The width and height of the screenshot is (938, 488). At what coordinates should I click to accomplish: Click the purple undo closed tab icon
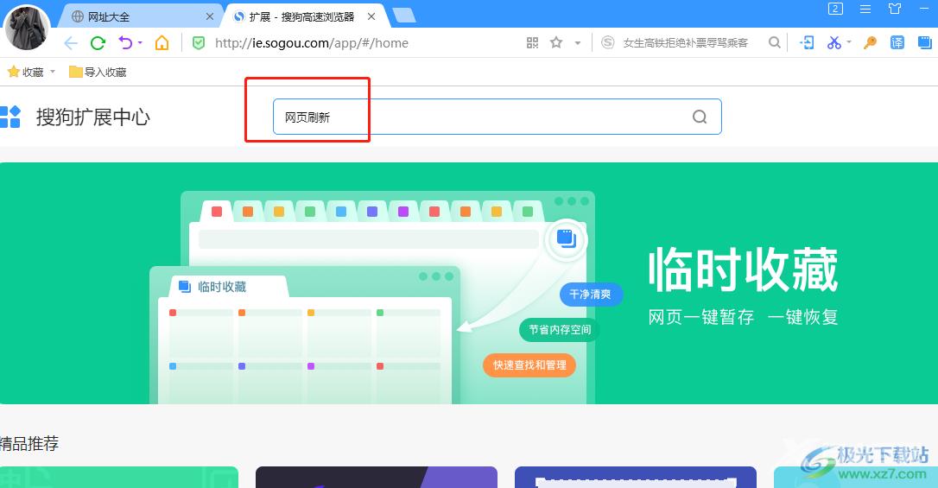(x=125, y=42)
